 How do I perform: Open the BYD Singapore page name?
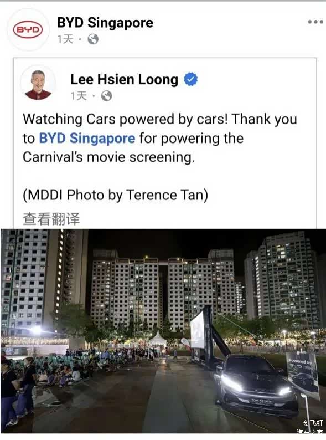105,23
